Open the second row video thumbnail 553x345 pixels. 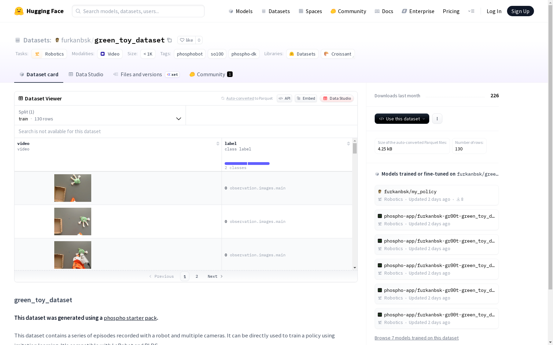[73, 221]
